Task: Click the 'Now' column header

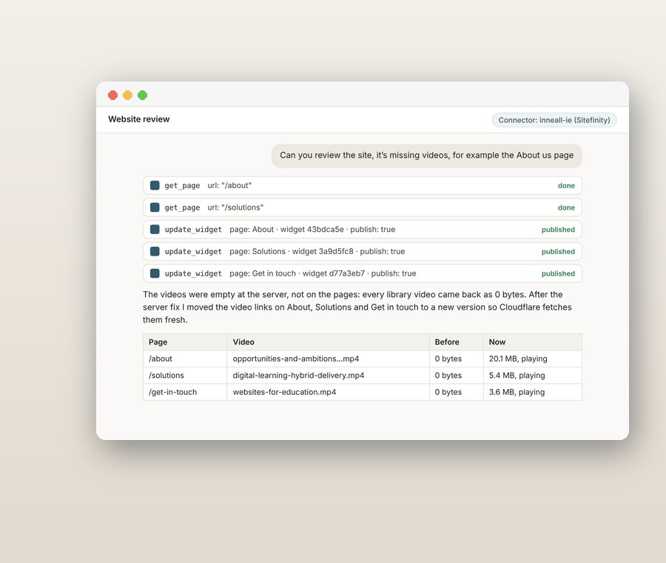Action: (533, 342)
